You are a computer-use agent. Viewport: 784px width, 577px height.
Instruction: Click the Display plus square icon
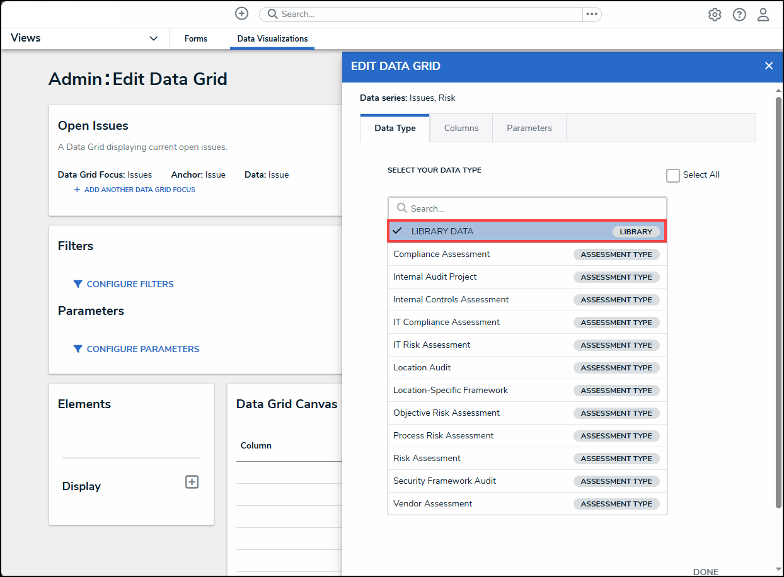tap(192, 482)
